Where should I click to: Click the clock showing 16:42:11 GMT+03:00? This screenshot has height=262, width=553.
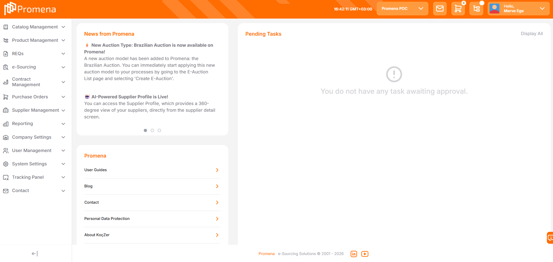click(x=353, y=9)
